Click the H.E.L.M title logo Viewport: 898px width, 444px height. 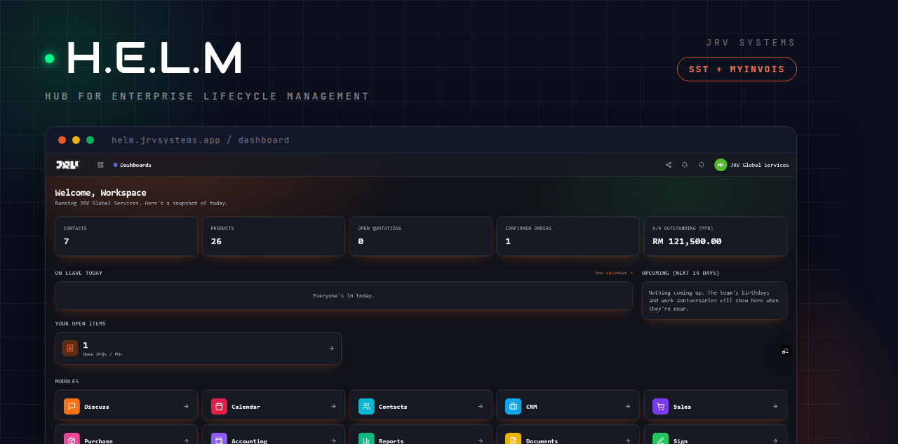[x=154, y=58]
